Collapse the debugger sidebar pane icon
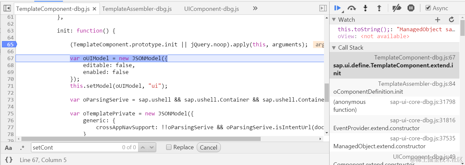Image resolution: width=465 pixels, height=165 pixels. tap(323, 8)
